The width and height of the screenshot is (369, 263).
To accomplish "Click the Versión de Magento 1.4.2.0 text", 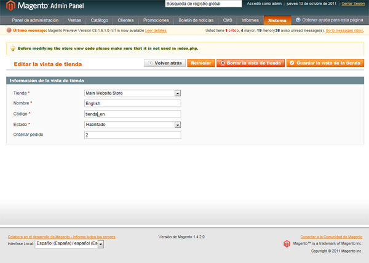I will click(x=181, y=237).
